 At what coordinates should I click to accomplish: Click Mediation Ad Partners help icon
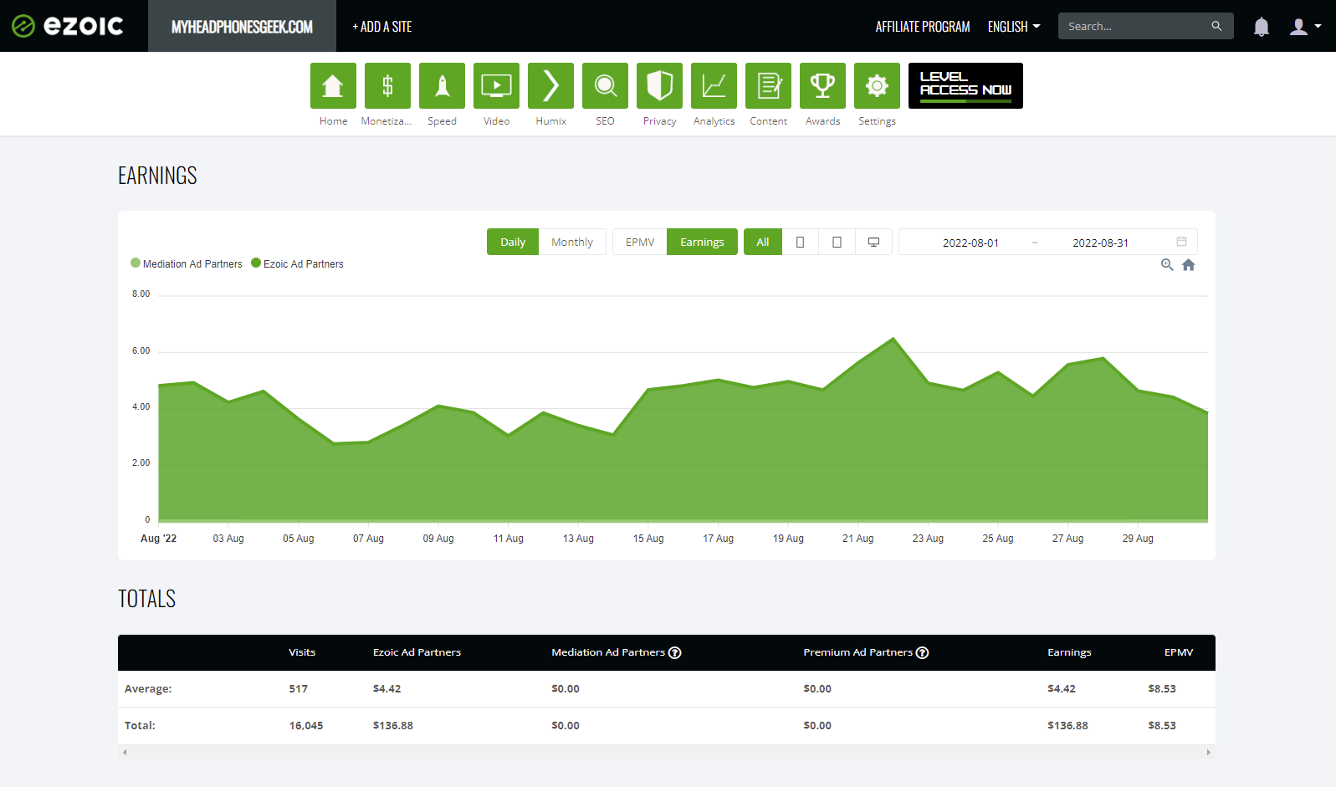pos(675,652)
